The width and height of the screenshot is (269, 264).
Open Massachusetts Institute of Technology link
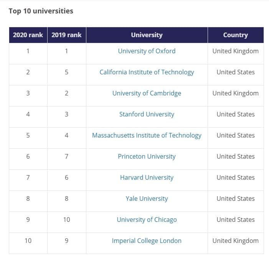tap(147, 135)
